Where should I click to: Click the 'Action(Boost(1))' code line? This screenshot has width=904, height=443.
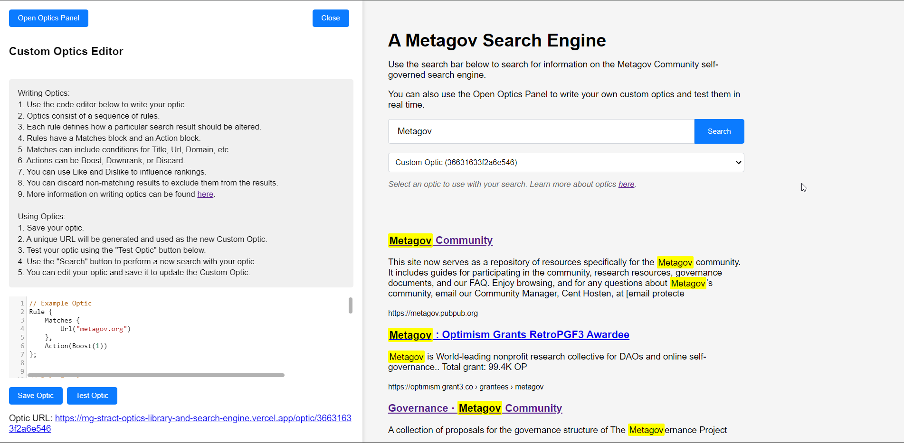tap(76, 346)
